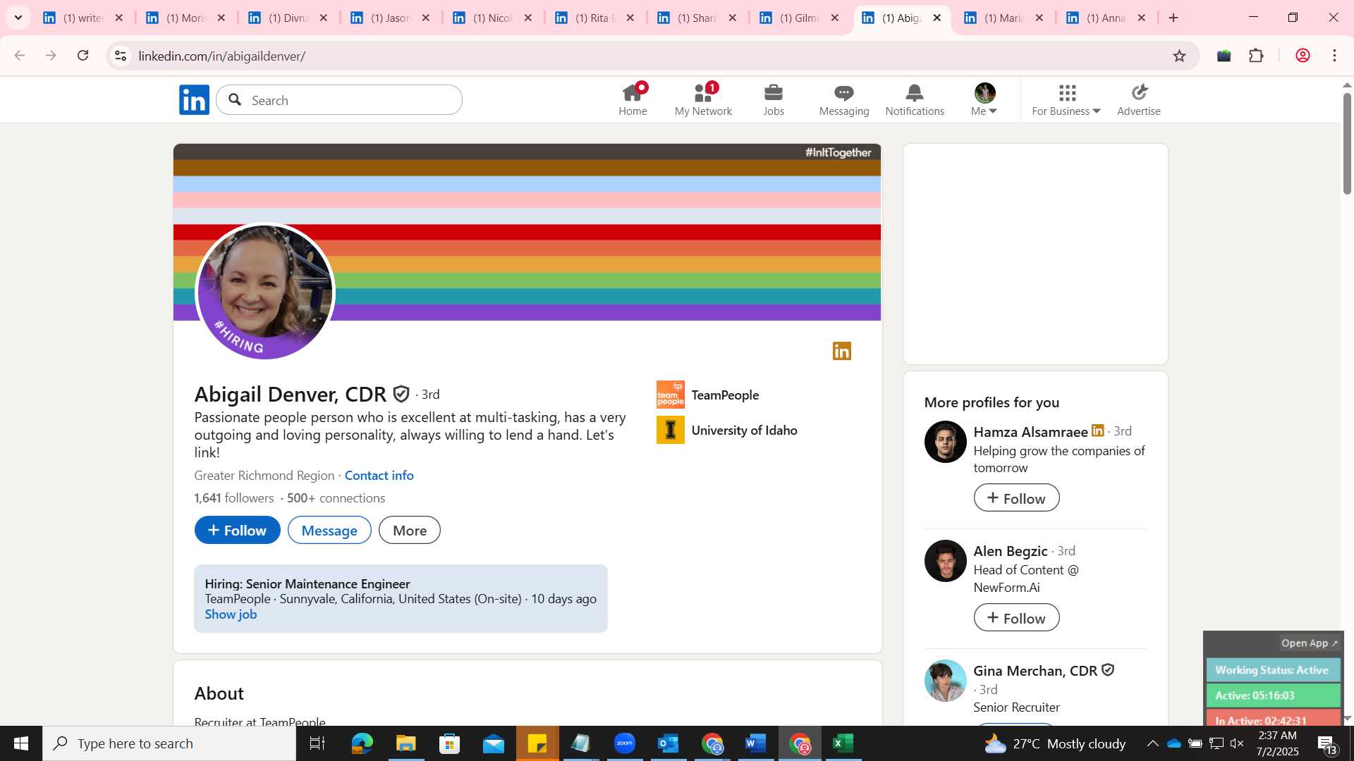Open Show job link
This screenshot has height=761, width=1354.
(231, 614)
